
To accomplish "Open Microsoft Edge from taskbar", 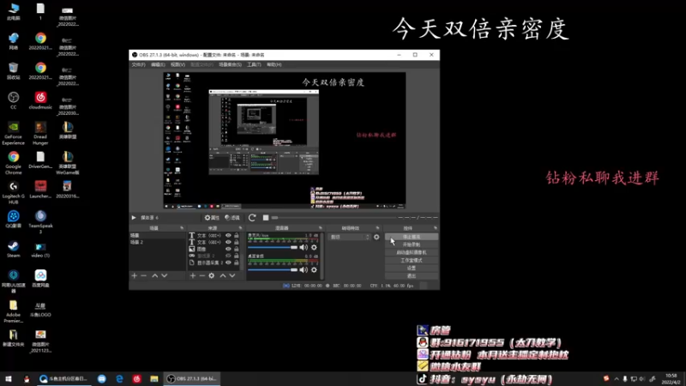I will pos(119,379).
